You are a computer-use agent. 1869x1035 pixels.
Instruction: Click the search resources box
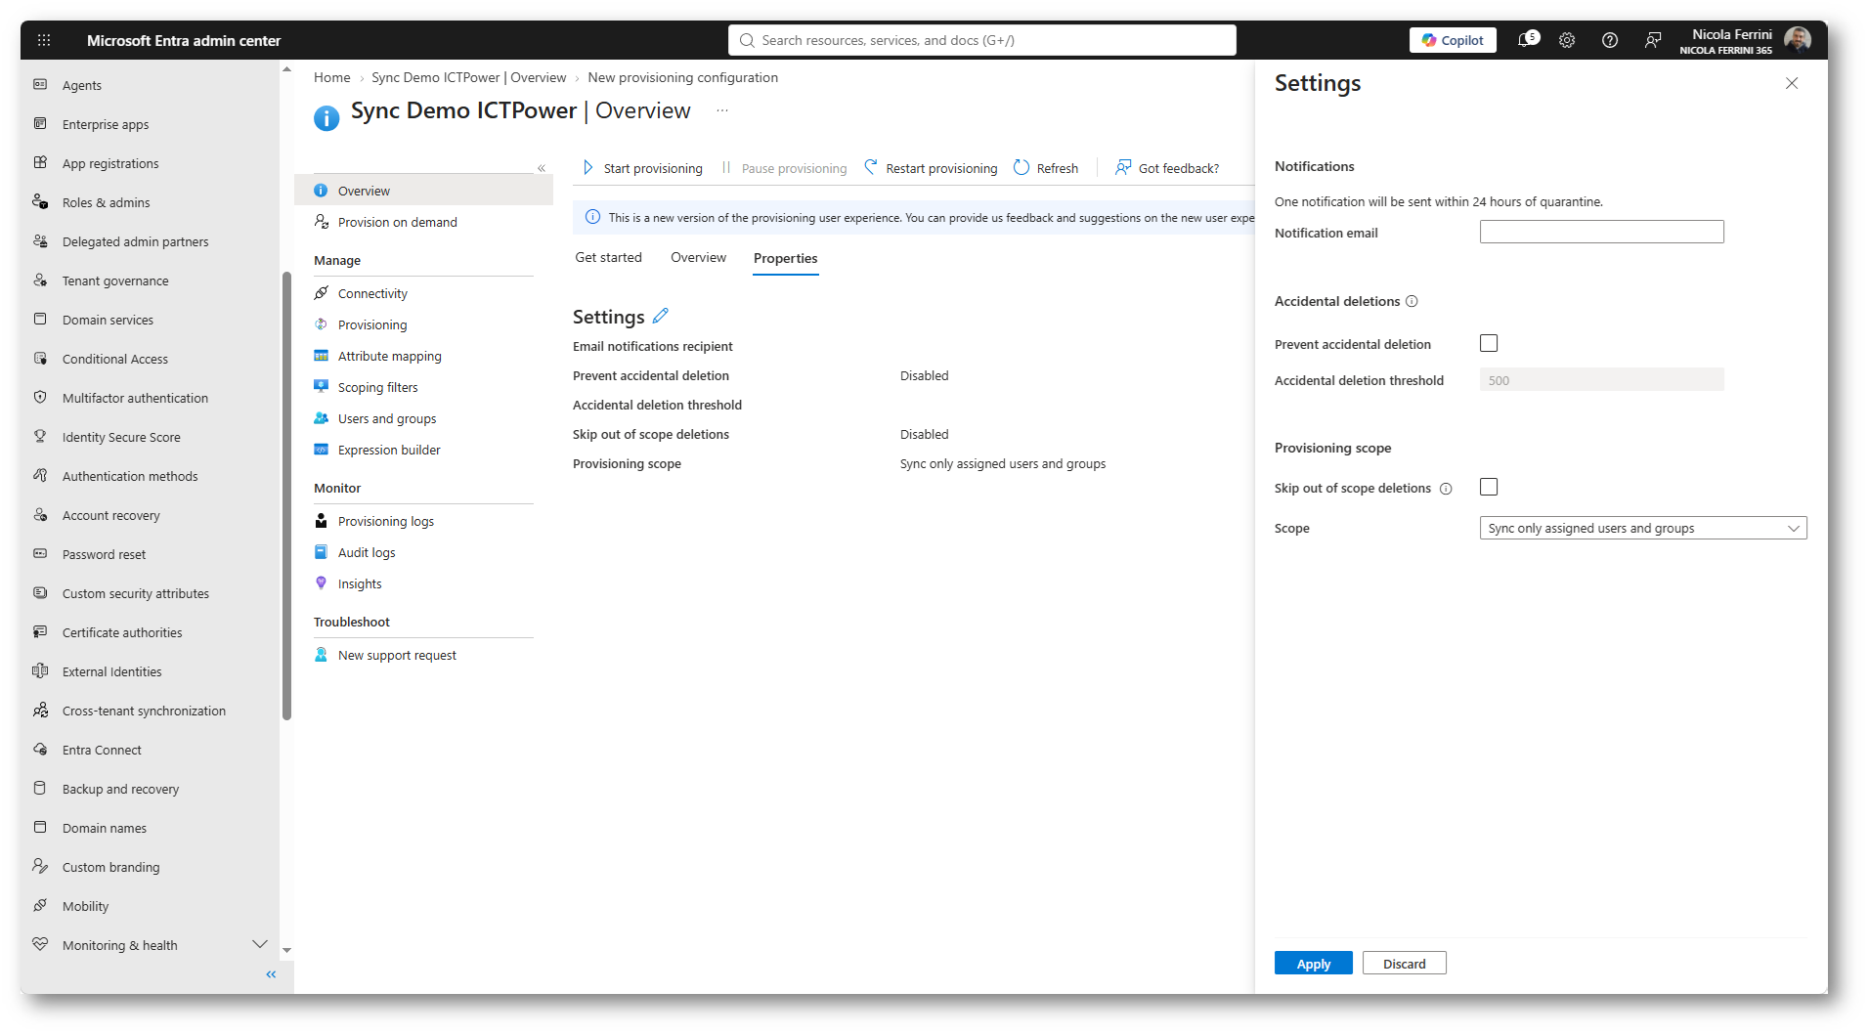click(x=982, y=40)
